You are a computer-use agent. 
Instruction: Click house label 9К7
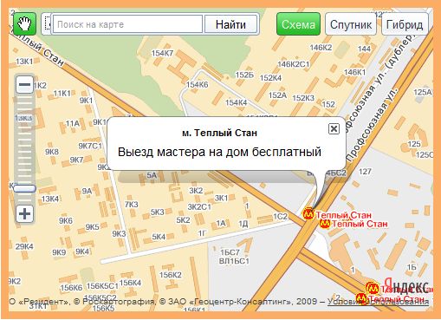[76, 160]
